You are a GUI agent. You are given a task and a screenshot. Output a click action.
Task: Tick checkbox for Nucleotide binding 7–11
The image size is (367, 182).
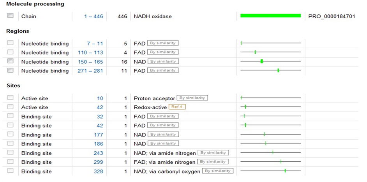11,43
